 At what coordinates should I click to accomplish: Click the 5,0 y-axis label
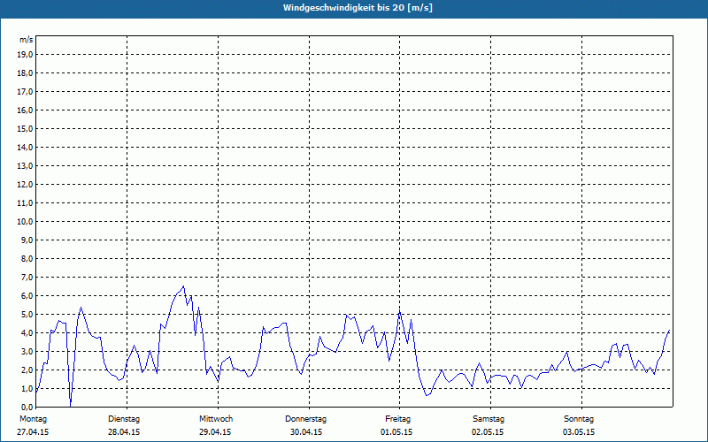(27, 314)
